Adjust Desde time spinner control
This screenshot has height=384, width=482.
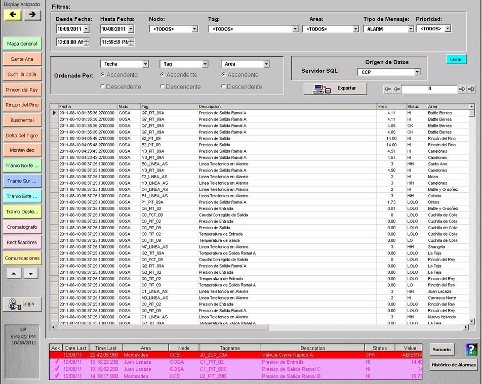click(87, 42)
